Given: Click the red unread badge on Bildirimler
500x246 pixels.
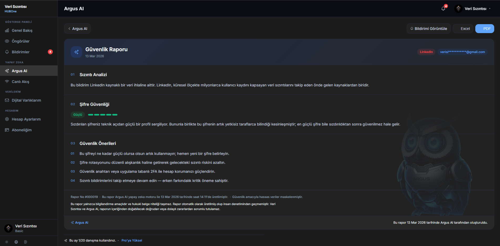Looking at the screenshot, I should pyautogui.click(x=50, y=52).
